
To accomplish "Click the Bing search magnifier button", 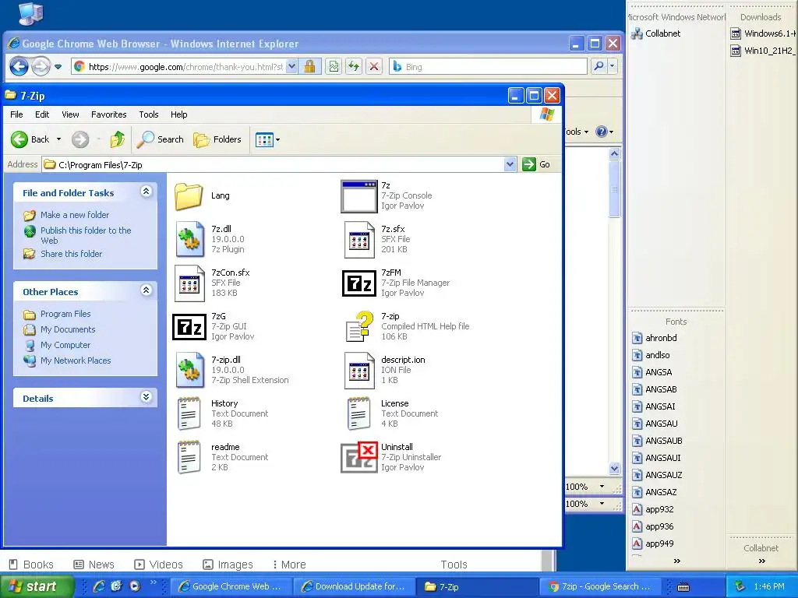I will [598, 66].
